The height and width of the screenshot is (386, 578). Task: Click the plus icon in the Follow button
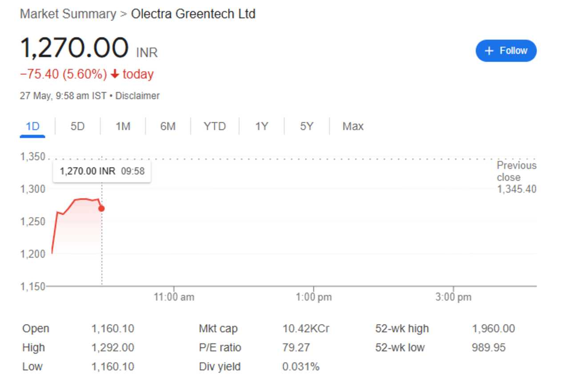(489, 51)
